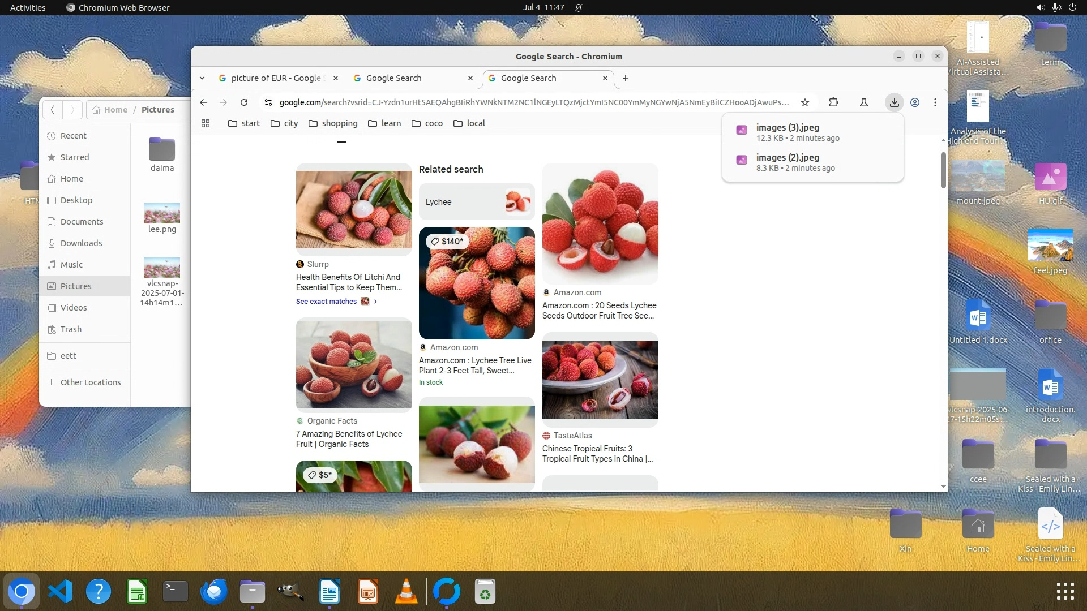
Task: Click the Chrome Labs flask icon
Action: [x=864, y=102]
